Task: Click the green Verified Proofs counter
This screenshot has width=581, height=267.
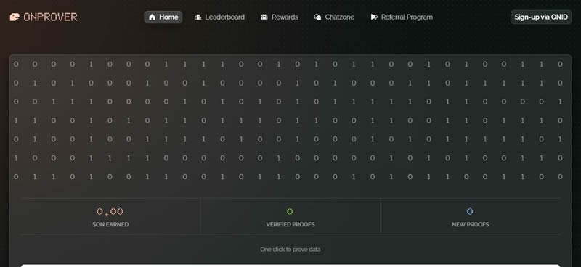Action: (x=290, y=211)
